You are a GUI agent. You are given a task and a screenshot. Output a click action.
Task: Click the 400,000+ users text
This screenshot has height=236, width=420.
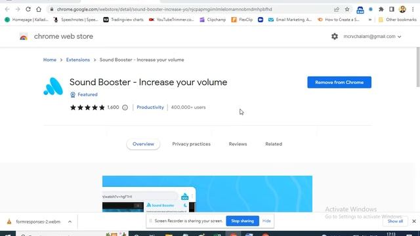188,108
